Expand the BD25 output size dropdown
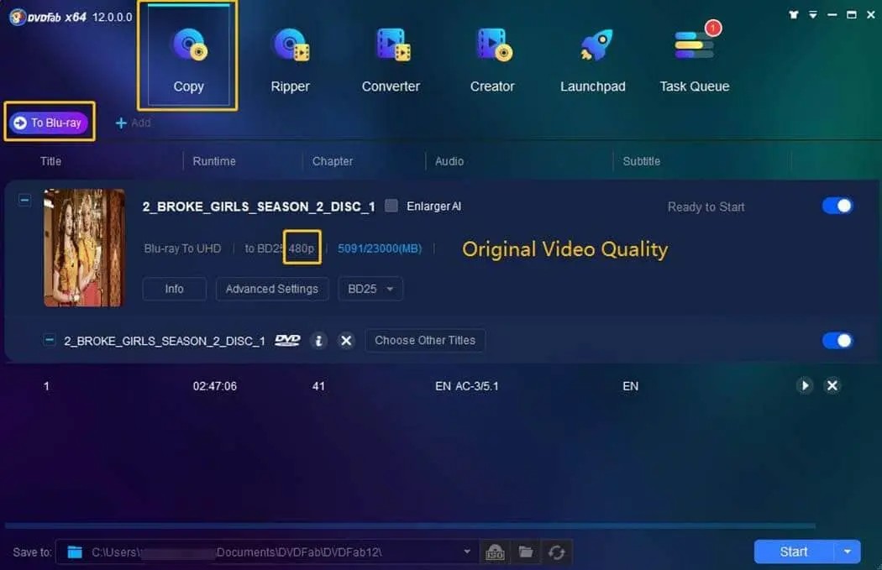This screenshot has height=570, width=882. coord(370,289)
